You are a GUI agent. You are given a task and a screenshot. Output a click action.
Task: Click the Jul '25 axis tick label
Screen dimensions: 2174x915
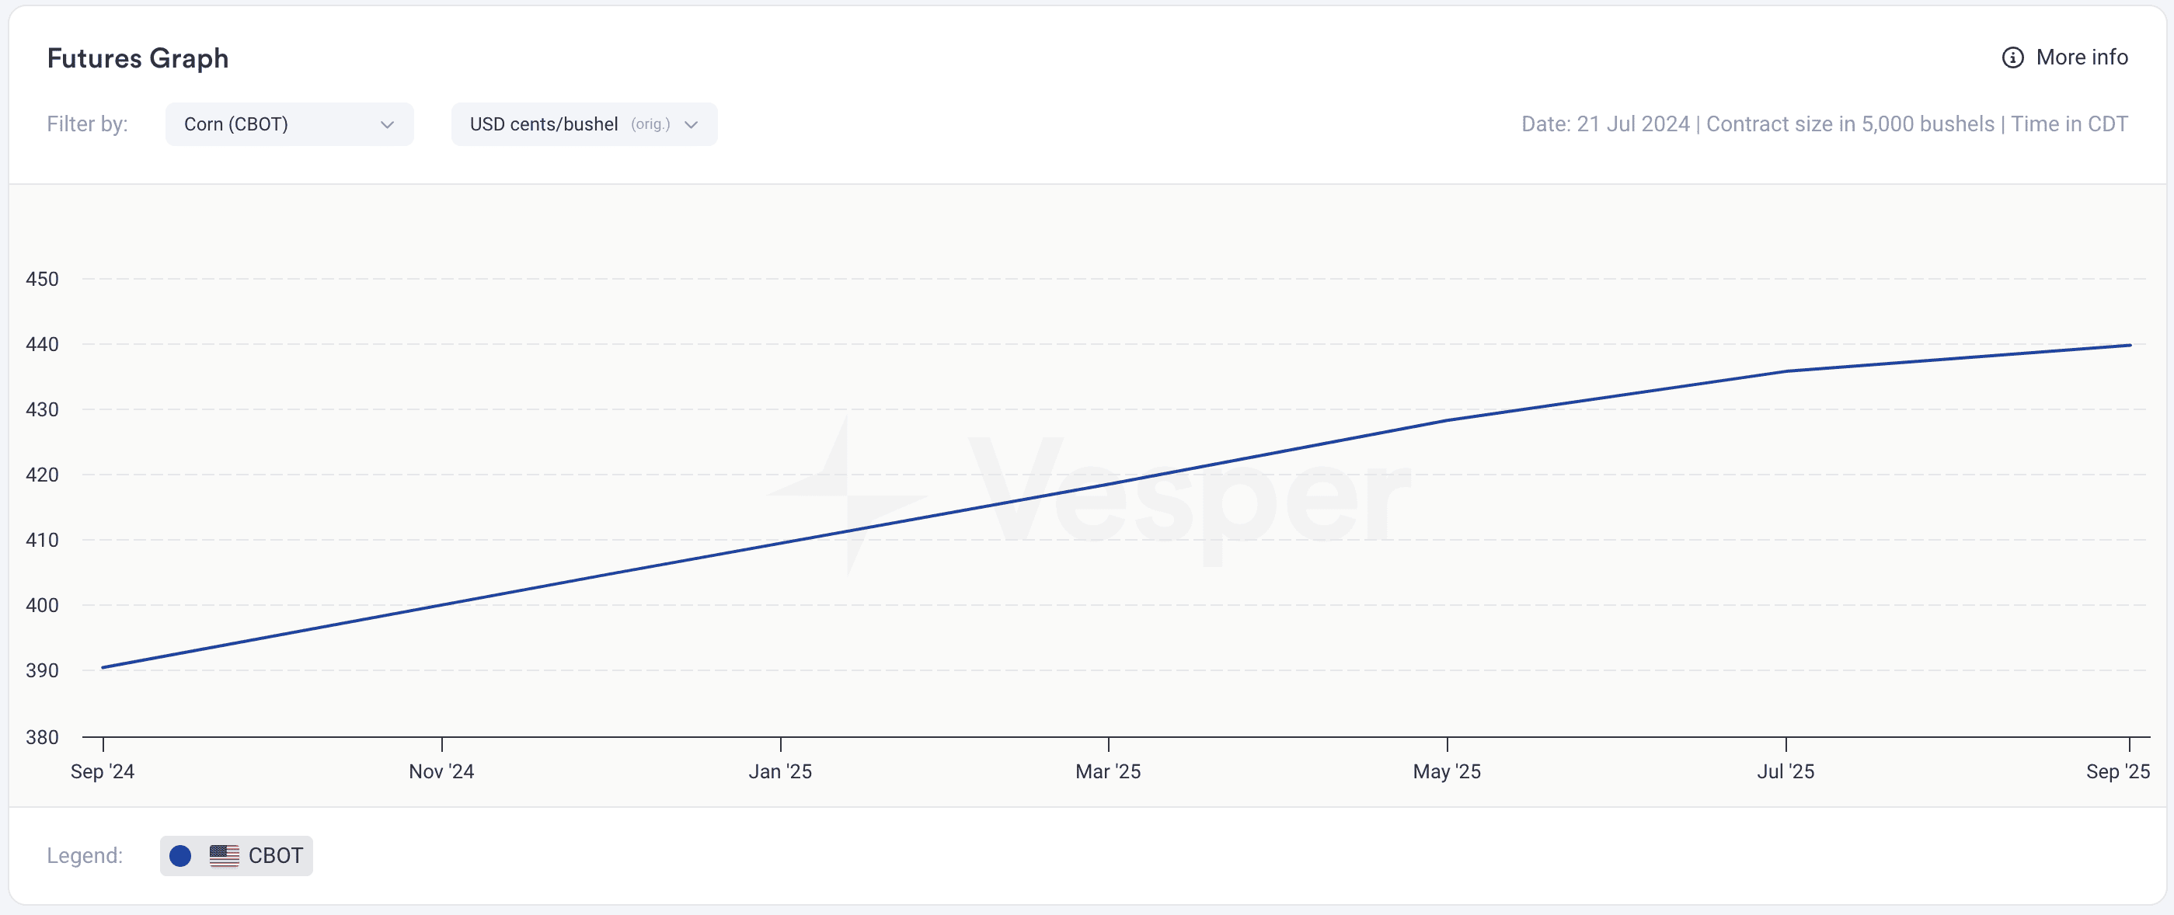coord(1786,771)
